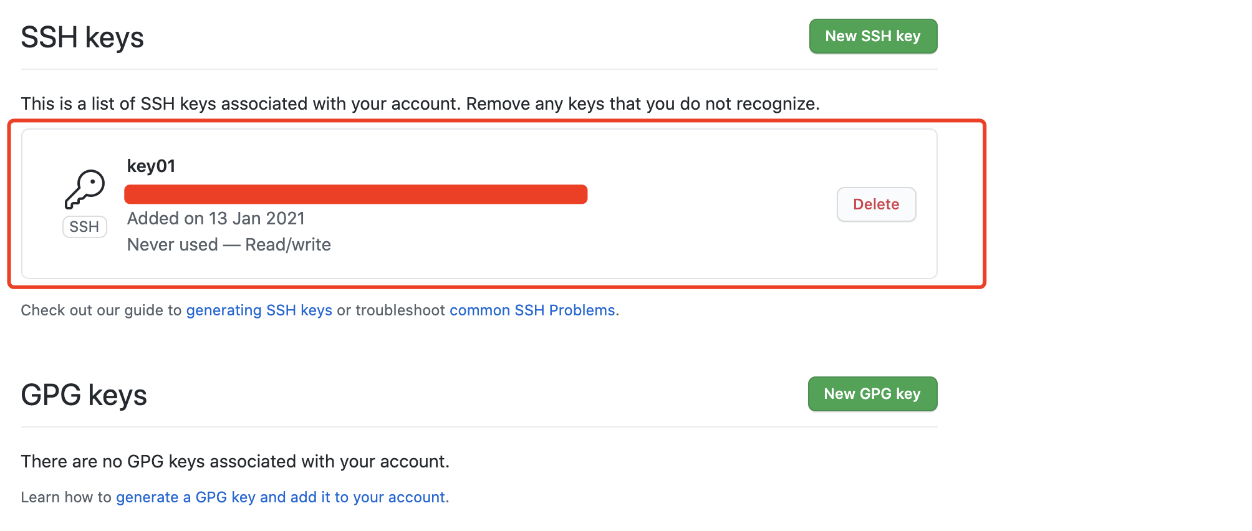Click the SSH keys heading
Viewport: 1252px width, 531px height.
[x=82, y=37]
